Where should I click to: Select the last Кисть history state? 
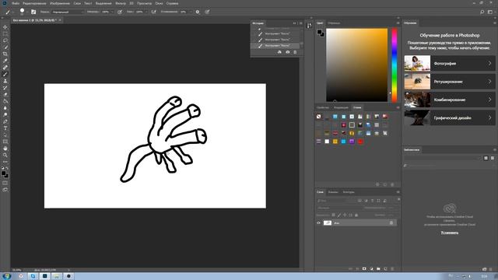coord(275,46)
